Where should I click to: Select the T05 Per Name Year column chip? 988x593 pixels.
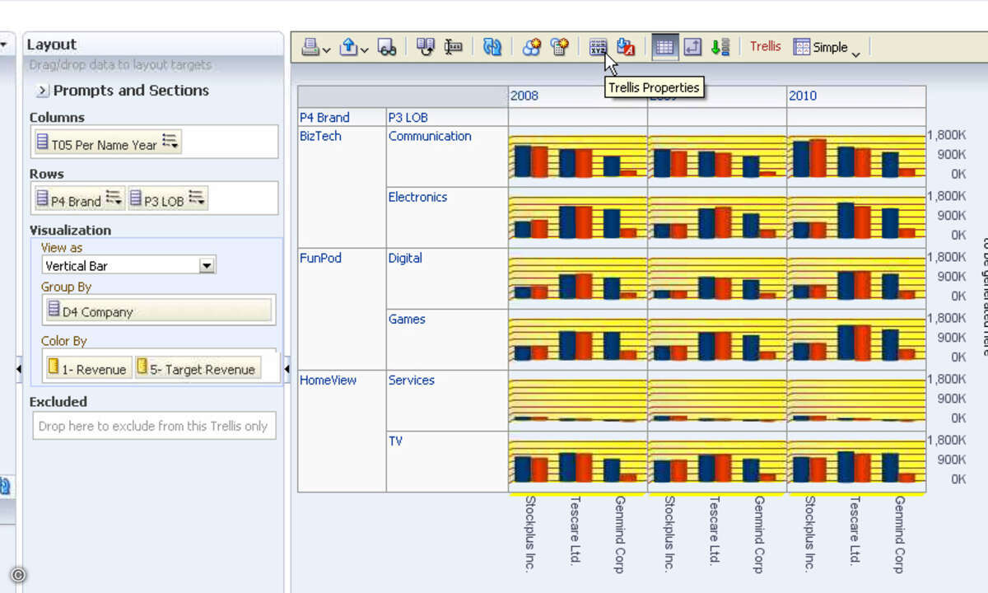[107, 142]
